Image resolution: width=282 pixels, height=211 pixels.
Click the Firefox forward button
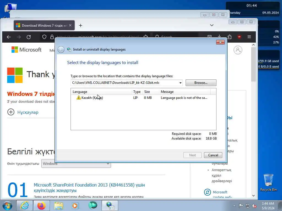[19, 37]
